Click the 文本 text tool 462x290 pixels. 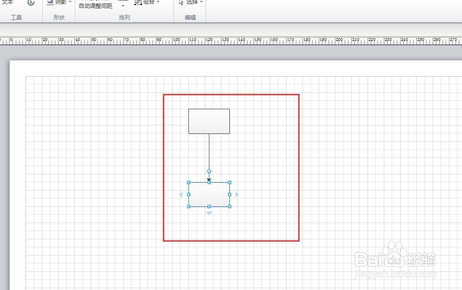pos(7,2)
